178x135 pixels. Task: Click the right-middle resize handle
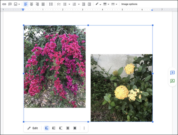click(x=153, y=74)
